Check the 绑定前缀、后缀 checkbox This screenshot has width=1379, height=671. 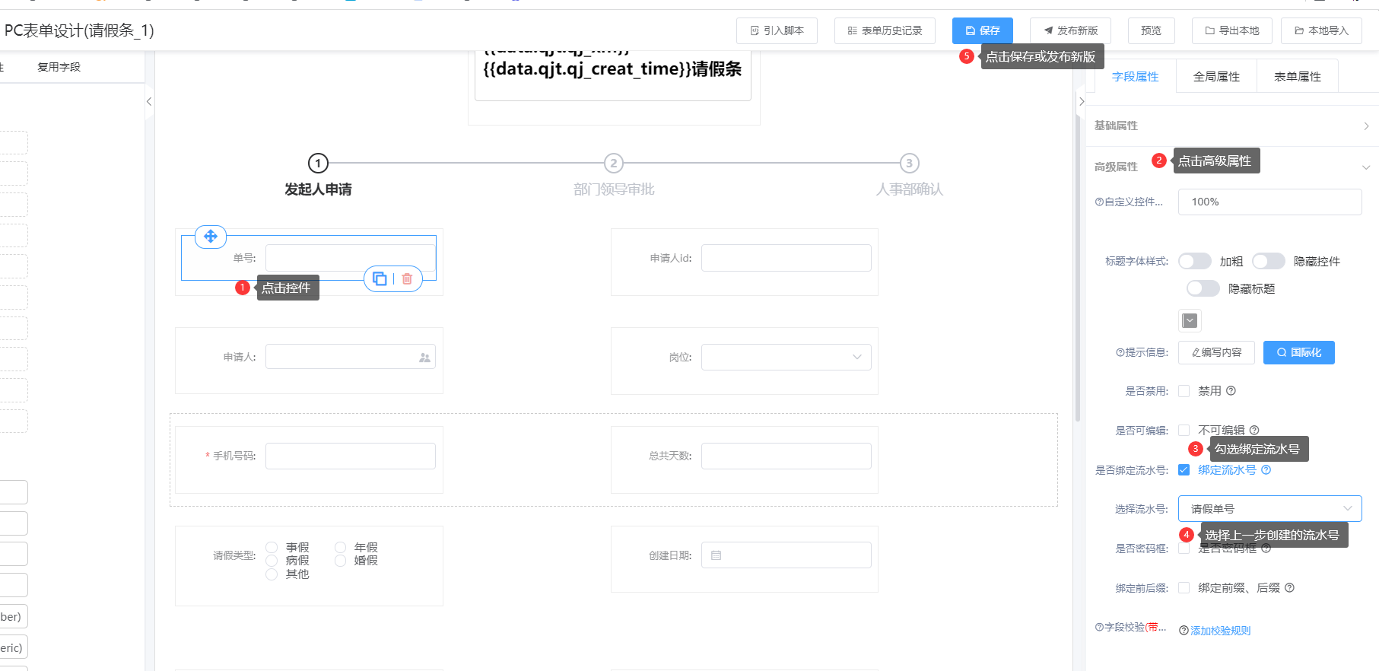1184,588
